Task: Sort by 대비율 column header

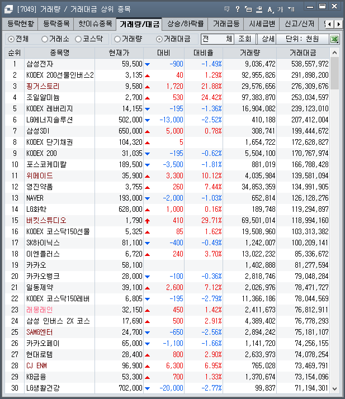Action: (203, 53)
